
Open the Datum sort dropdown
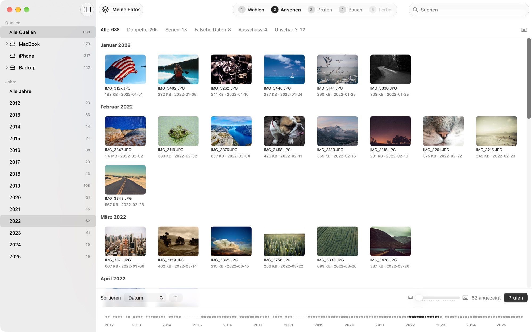(x=145, y=298)
